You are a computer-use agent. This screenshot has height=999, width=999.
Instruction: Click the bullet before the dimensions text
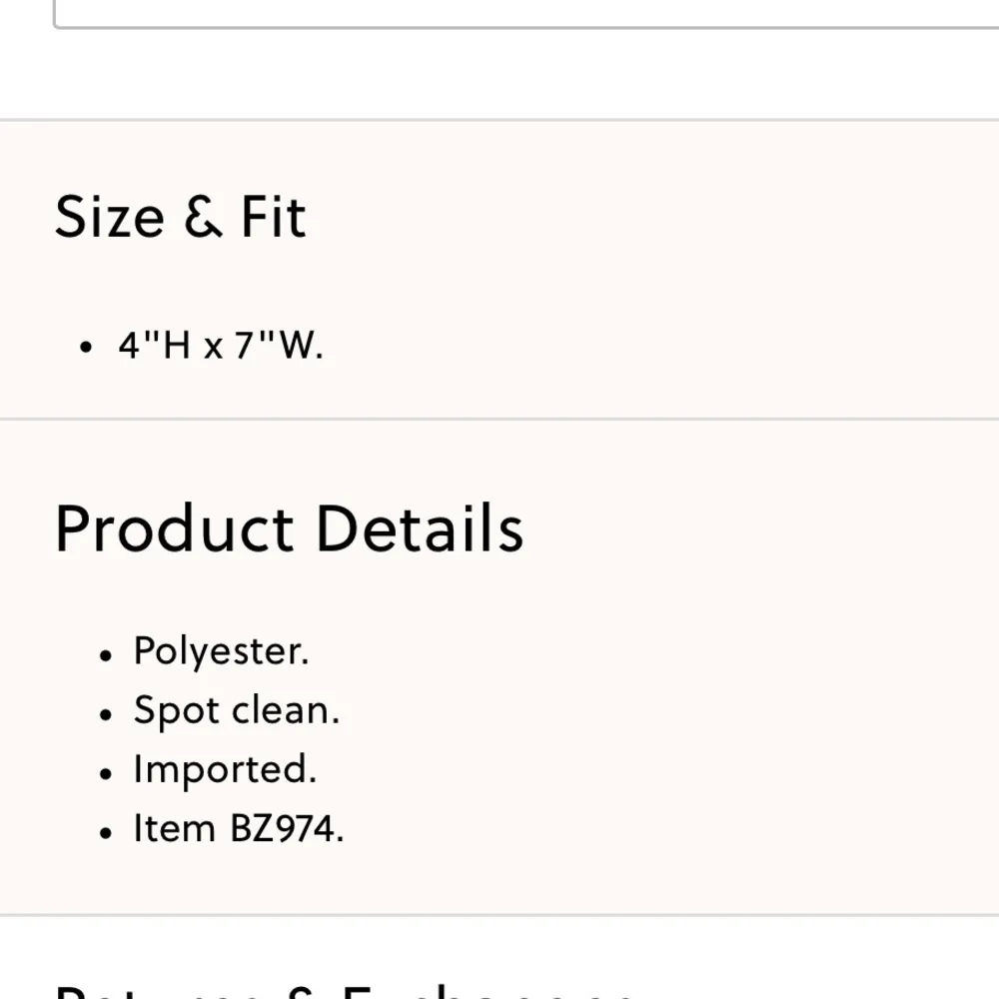(x=87, y=349)
